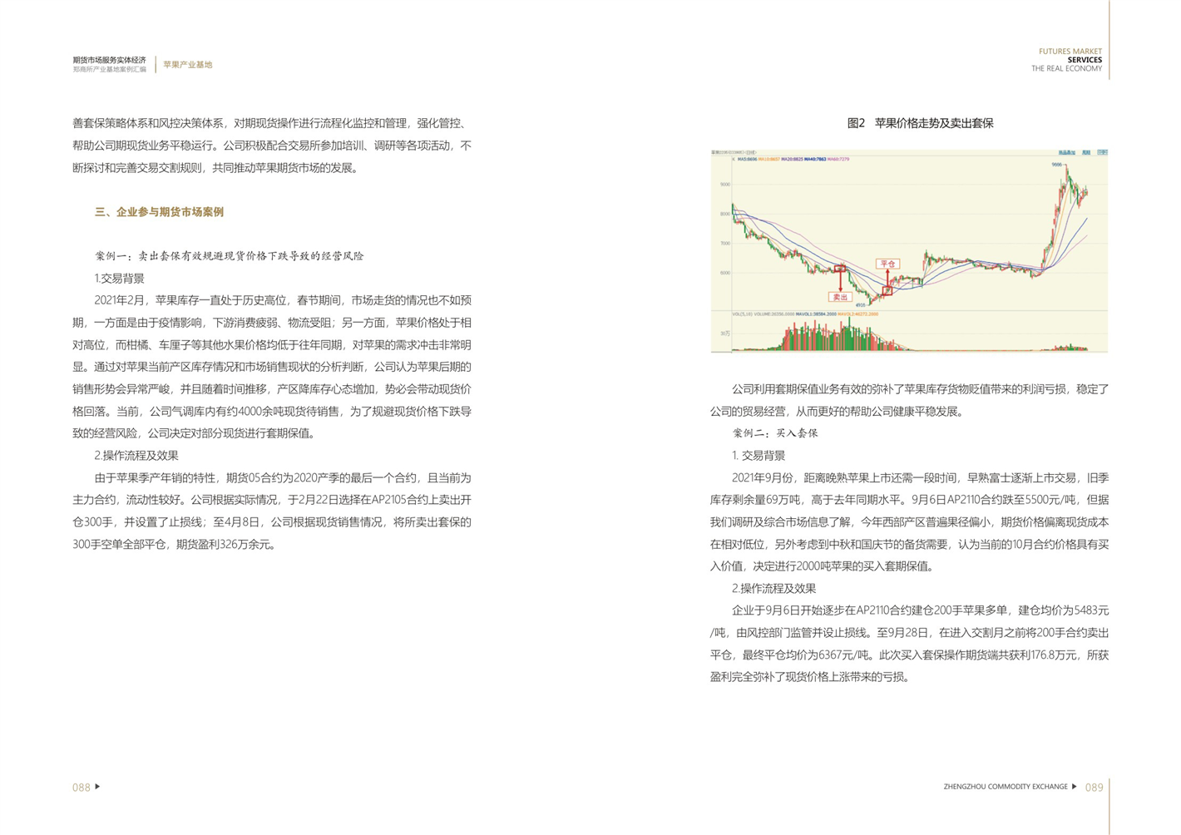Viewport: 1181px width, 835px height.
Task: Click the section heading '三、企业参与期货市场案例'
Action: pyautogui.click(x=159, y=212)
